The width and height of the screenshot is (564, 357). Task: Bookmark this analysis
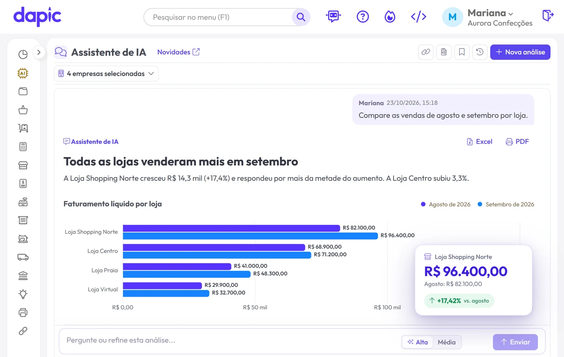pyautogui.click(x=462, y=52)
